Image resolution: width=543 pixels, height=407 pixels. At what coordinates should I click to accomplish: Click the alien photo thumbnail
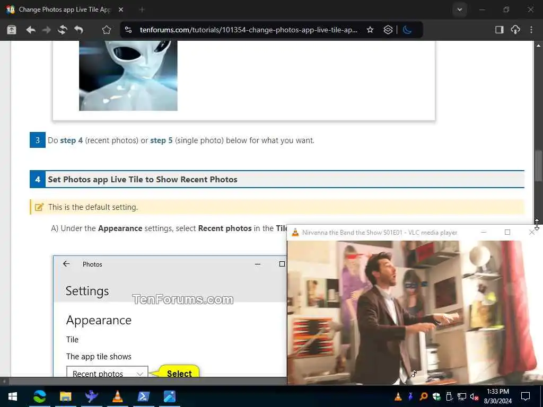[x=128, y=76]
